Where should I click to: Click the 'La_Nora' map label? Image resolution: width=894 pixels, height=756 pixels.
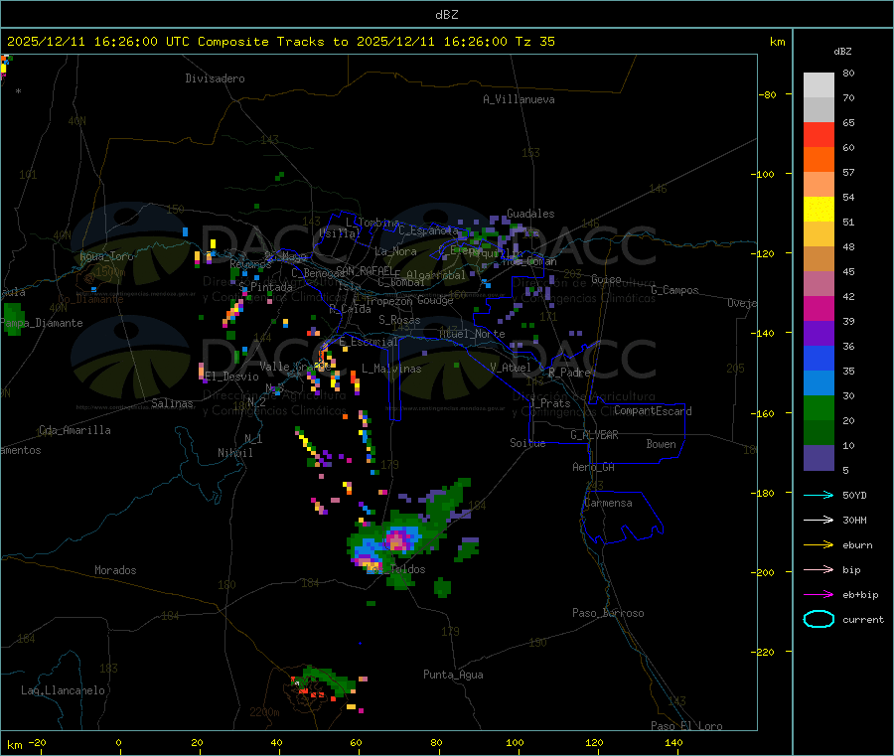pos(395,251)
